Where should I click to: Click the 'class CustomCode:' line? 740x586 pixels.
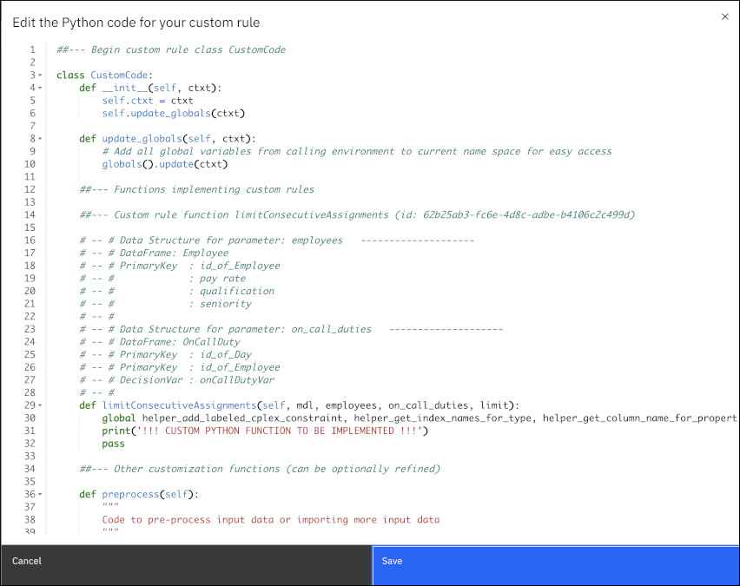point(105,75)
